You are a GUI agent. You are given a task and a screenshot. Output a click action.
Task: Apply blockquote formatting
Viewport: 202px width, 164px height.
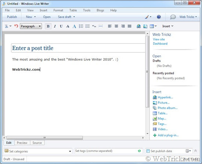(x=94, y=26)
